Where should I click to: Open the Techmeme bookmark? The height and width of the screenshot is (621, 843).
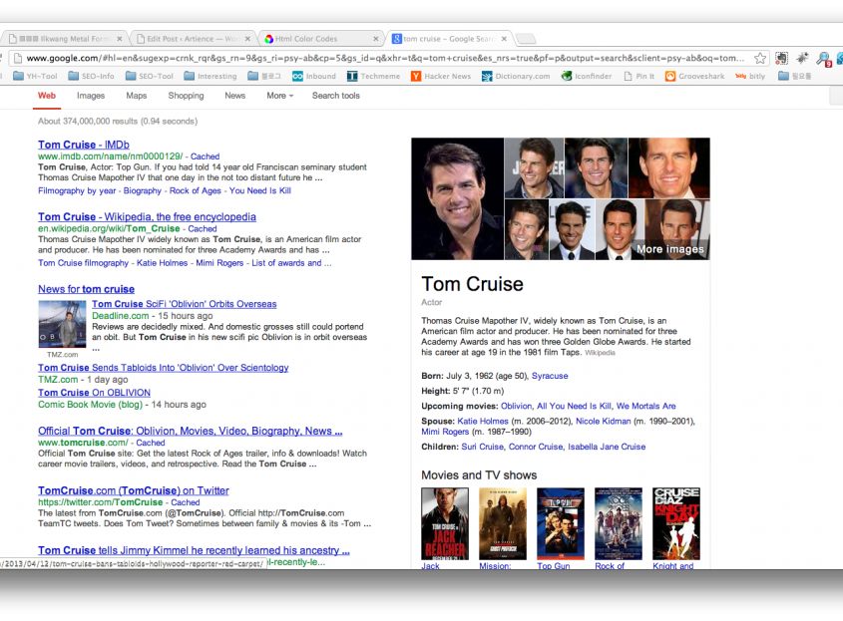[x=374, y=77]
